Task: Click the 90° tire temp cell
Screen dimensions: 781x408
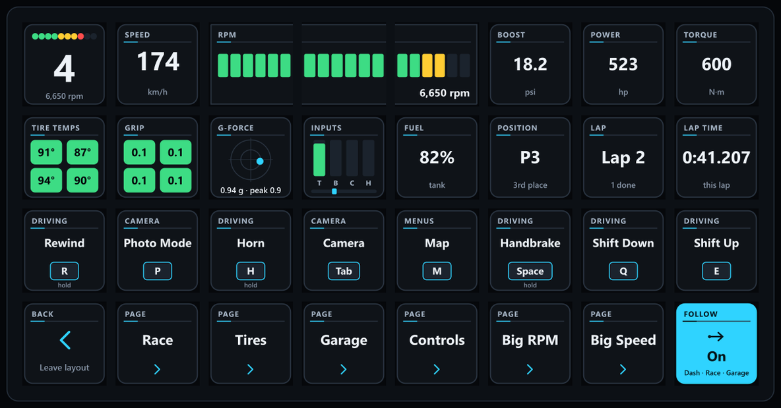Action: click(x=82, y=180)
